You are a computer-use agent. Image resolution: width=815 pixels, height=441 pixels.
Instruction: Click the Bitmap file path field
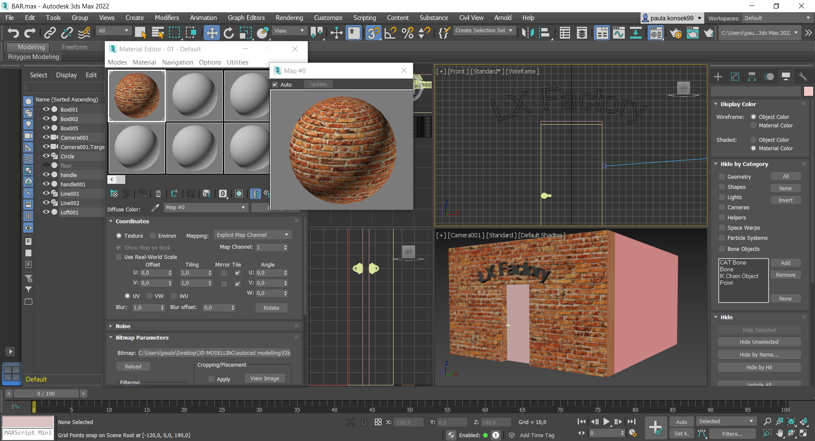(x=214, y=353)
